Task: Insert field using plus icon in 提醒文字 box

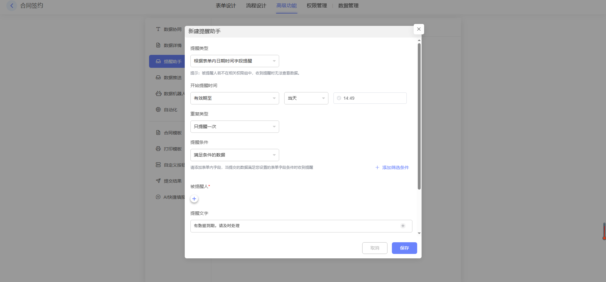Action: pos(403,226)
